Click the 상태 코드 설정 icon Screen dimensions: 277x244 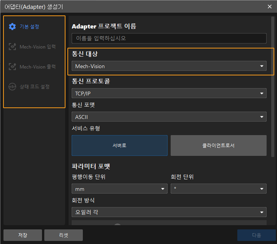(12, 87)
